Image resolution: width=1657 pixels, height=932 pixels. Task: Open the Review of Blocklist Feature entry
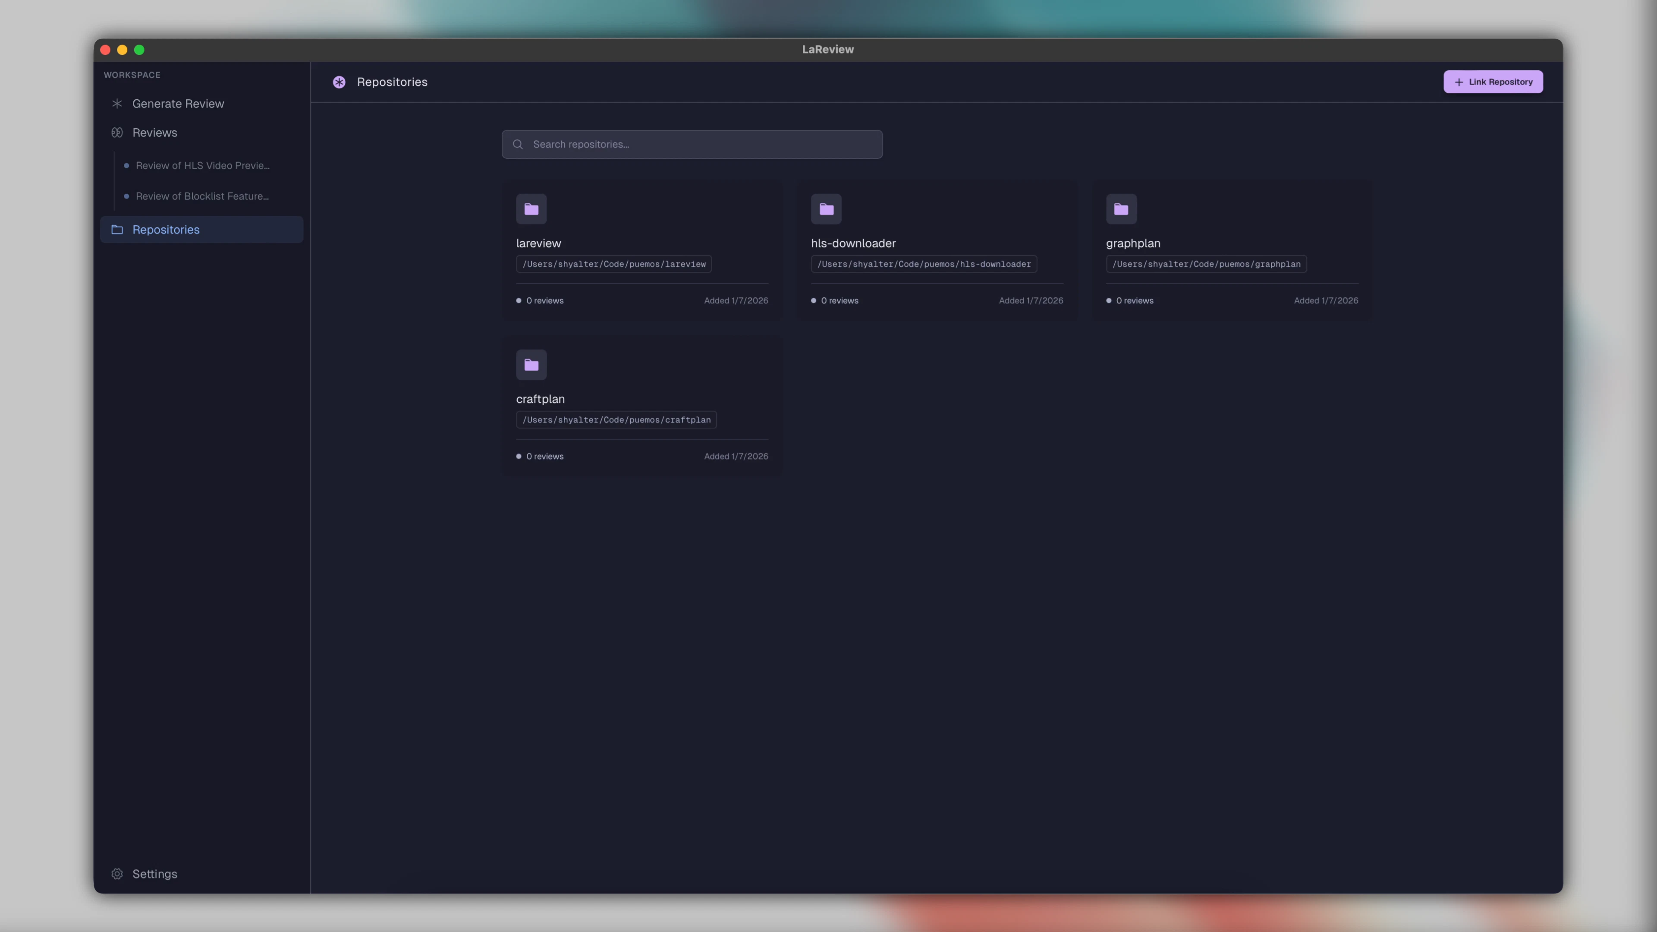click(x=202, y=195)
